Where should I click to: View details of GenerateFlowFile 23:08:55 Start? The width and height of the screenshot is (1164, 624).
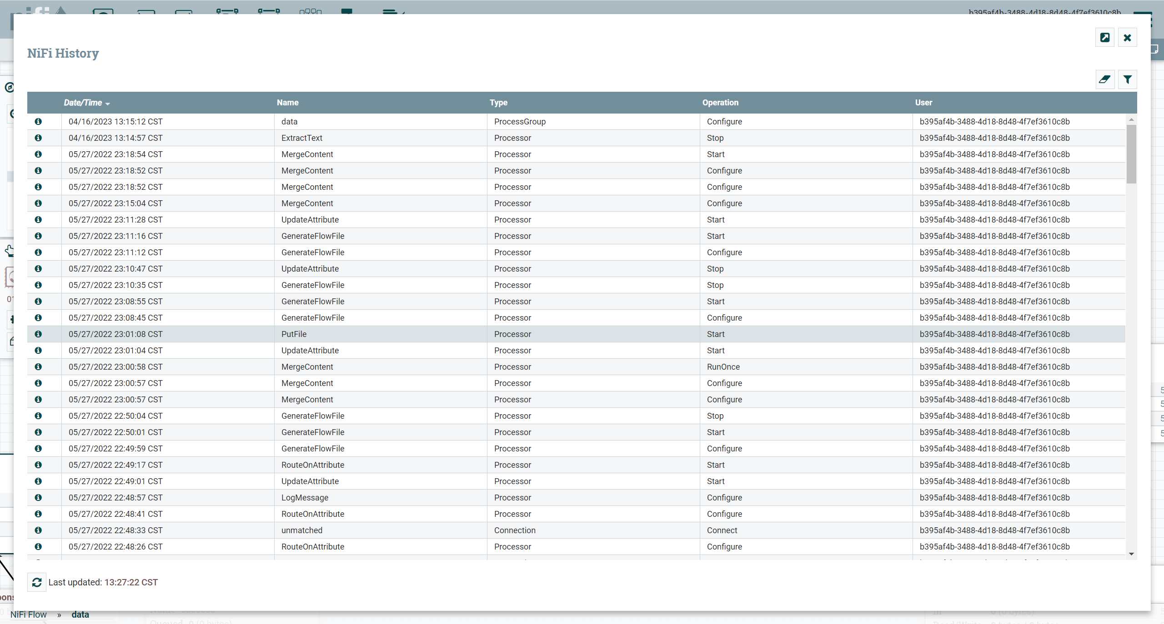pyautogui.click(x=38, y=301)
